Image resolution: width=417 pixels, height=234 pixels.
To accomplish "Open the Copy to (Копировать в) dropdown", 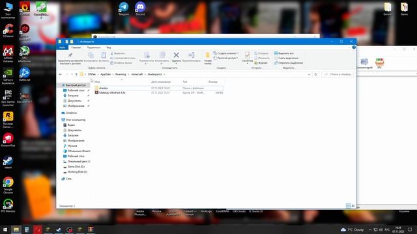I will tap(162, 58).
